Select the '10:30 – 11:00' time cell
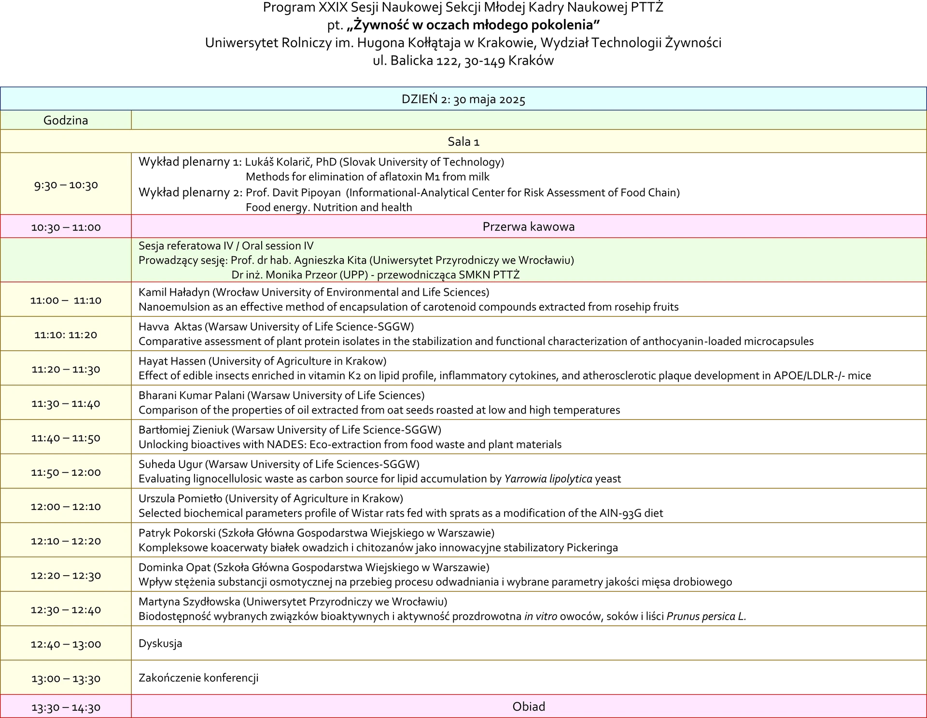This screenshot has width=927, height=718. point(66,227)
